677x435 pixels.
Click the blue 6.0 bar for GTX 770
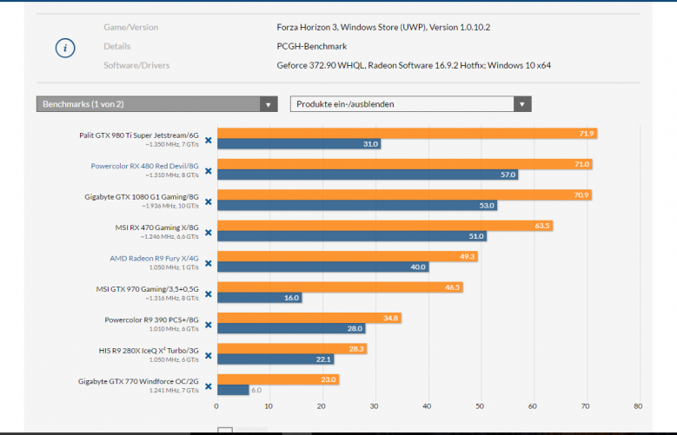click(x=232, y=390)
